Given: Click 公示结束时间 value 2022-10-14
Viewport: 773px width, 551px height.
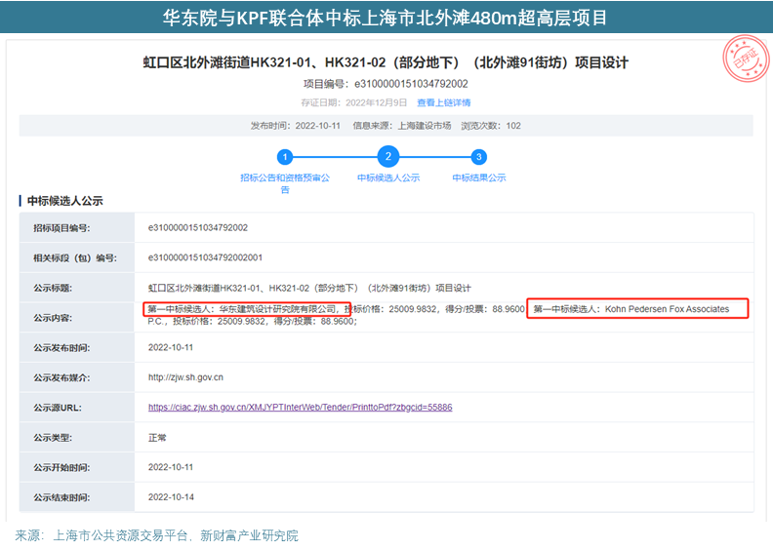Looking at the screenshot, I should [171, 497].
